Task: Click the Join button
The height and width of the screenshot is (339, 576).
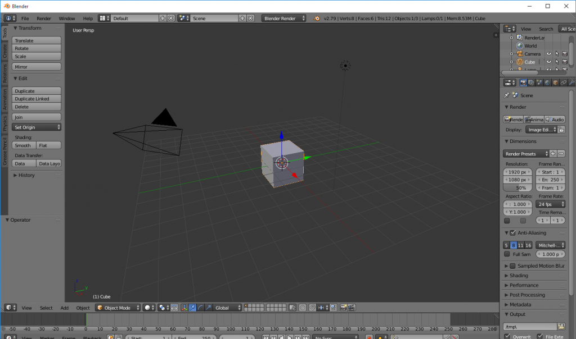Action: tap(37, 117)
